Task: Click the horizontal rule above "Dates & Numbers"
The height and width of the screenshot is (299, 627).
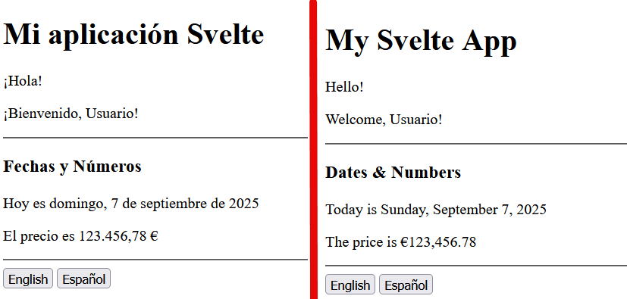Action: click(x=476, y=143)
